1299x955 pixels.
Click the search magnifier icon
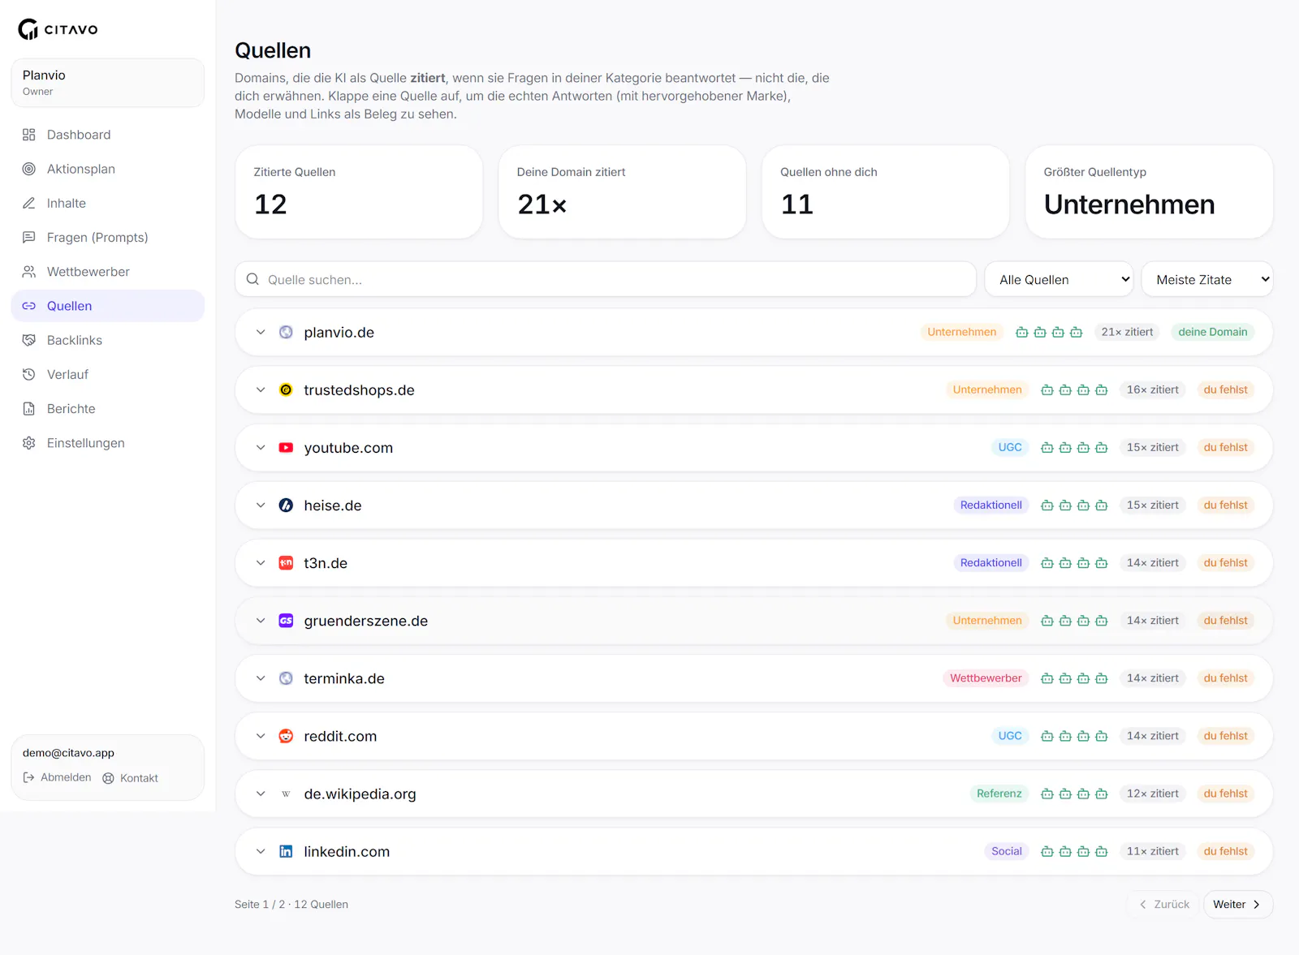pos(252,279)
